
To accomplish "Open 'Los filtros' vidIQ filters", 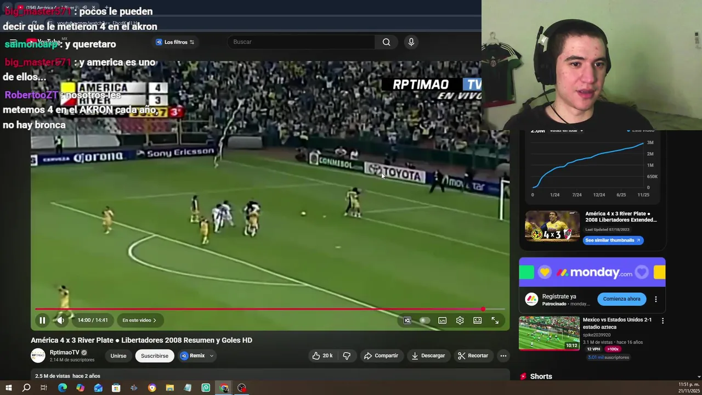I will coord(175,42).
